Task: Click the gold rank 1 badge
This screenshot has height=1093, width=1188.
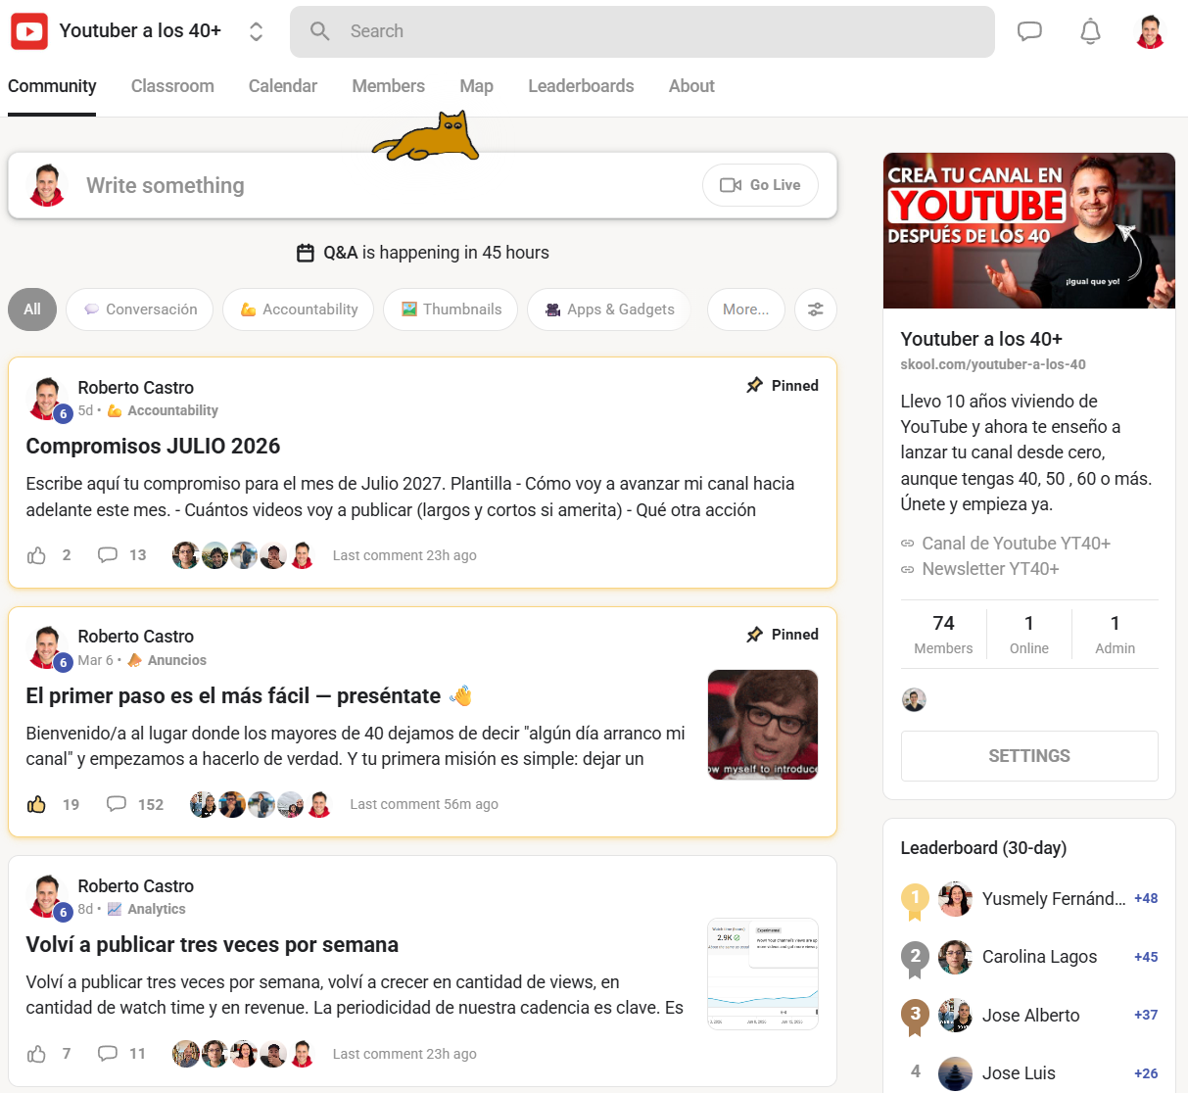Action: click(x=915, y=900)
